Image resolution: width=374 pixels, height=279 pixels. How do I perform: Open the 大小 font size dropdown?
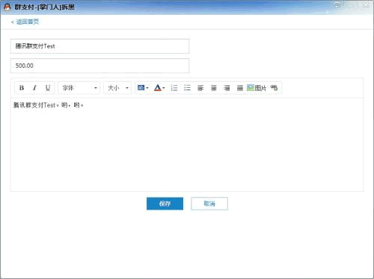[117, 88]
